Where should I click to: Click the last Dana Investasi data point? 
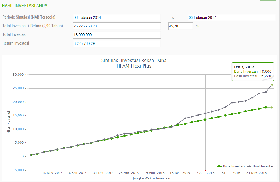pos(272,107)
